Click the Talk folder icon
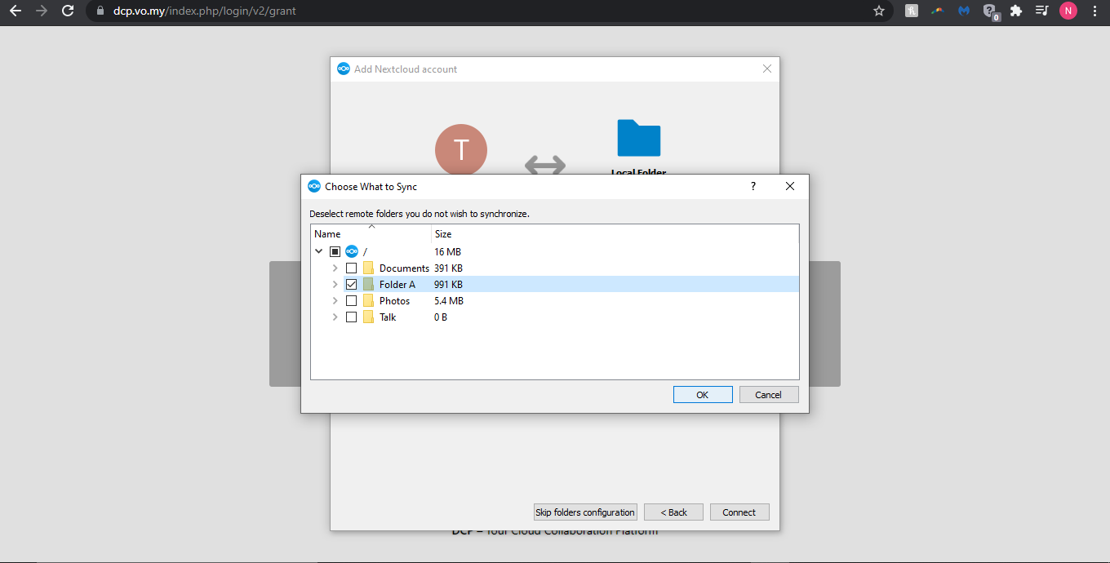 click(368, 317)
